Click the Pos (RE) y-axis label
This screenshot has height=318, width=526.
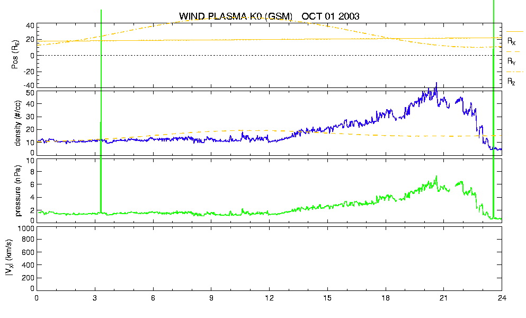[15, 55]
